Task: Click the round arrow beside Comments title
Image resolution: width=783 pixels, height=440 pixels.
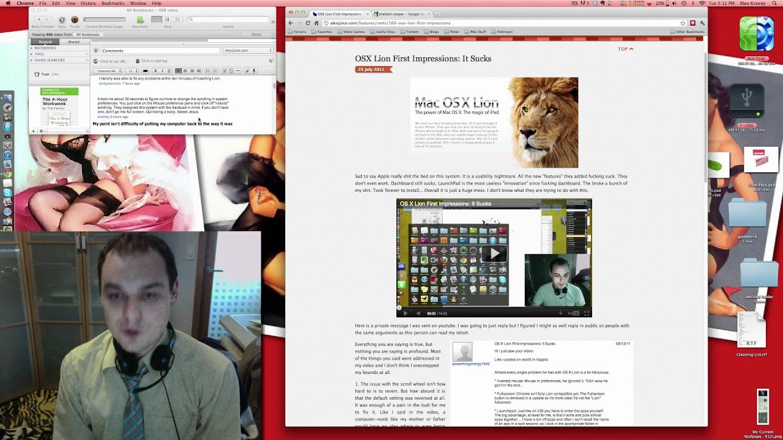Action: tap(95, 51)
